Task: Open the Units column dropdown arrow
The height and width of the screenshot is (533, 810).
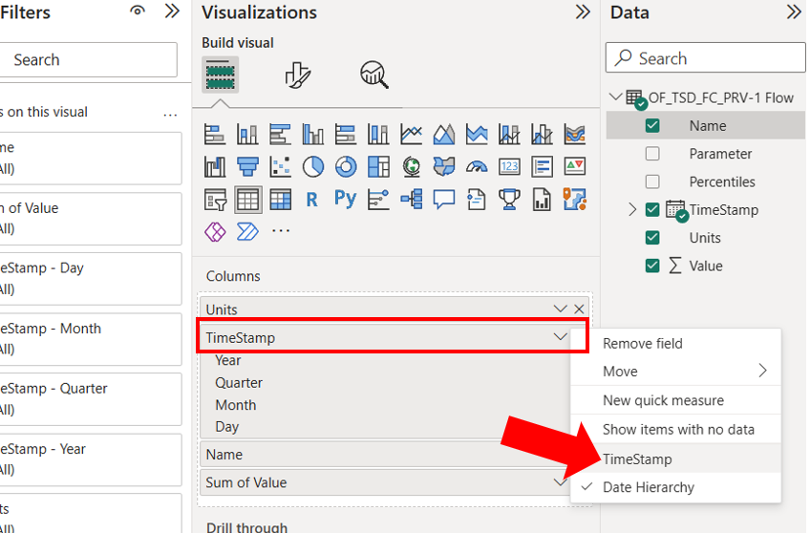Action: click(x=561, y=309)
